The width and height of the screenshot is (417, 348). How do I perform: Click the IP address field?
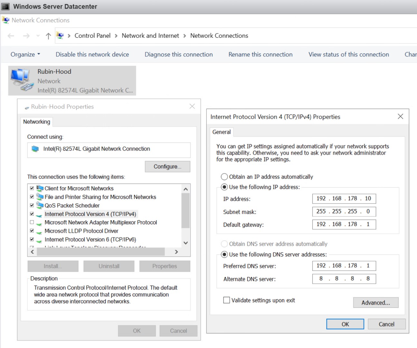[x=344, y=198]
